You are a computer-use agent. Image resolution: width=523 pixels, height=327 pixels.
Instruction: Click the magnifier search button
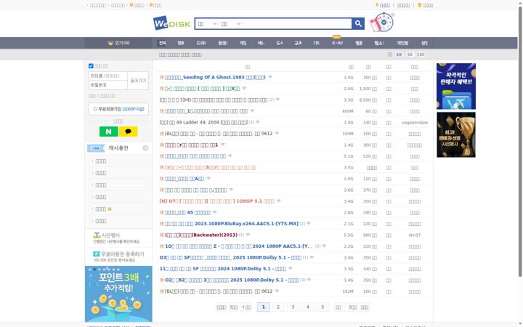358,24
